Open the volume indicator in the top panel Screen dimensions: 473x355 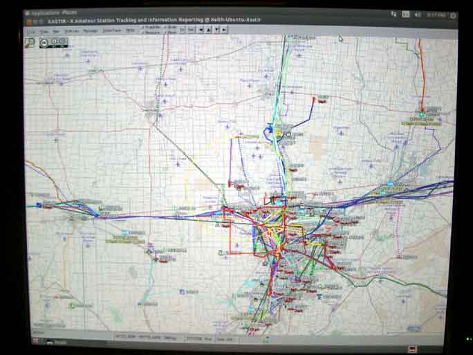click(418, 14)
